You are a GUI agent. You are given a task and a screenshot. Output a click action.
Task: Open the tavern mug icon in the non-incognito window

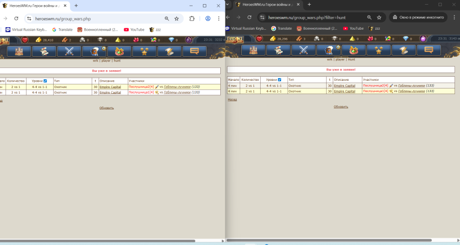94,51
